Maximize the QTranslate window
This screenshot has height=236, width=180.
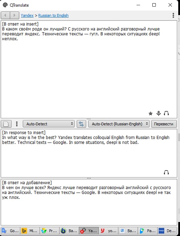pyautogui.click(x=154, y=5)
